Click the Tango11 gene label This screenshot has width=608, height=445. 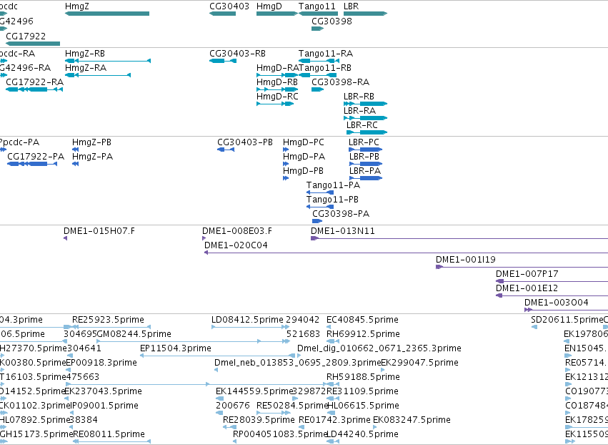pos(317,6)
